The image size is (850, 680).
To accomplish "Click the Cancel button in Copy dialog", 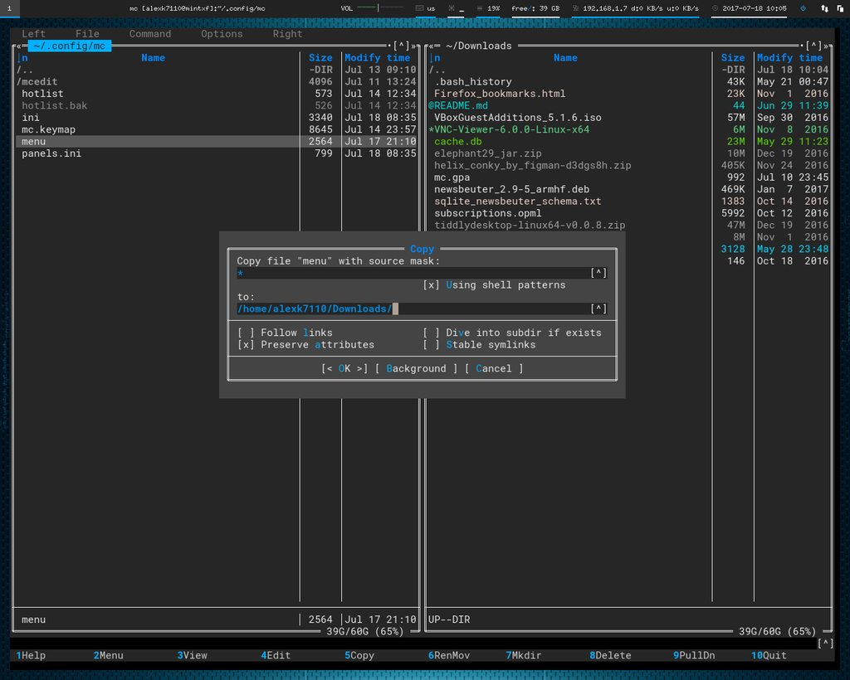I will (494, 369).
